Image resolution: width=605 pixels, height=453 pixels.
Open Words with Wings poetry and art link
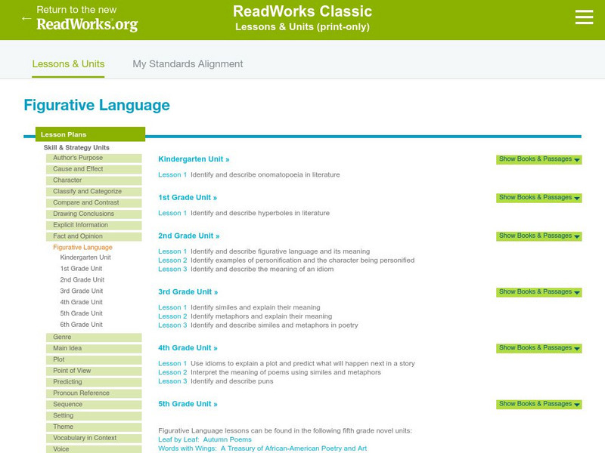[x=262, y=448]
